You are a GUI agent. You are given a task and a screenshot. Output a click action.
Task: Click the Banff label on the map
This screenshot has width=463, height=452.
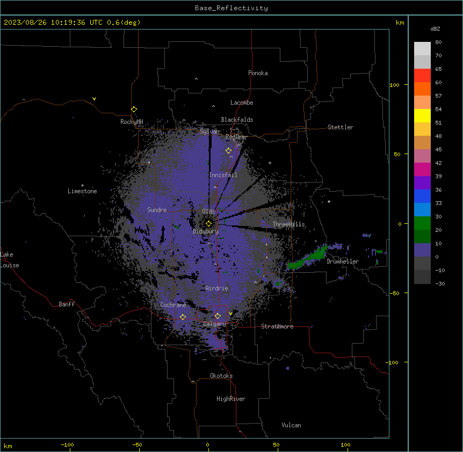pos(67,304)
